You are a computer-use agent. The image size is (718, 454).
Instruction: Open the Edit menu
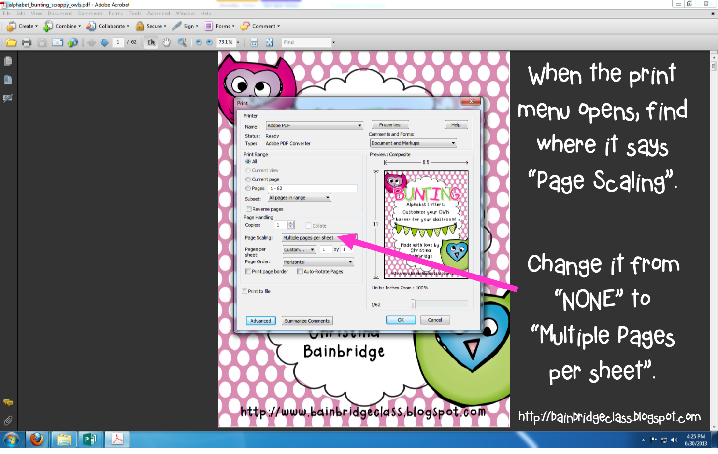21,14
